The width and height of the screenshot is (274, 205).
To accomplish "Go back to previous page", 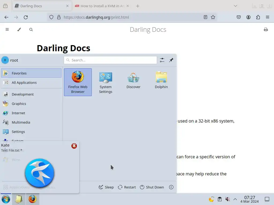I will [x=6, y=17].
